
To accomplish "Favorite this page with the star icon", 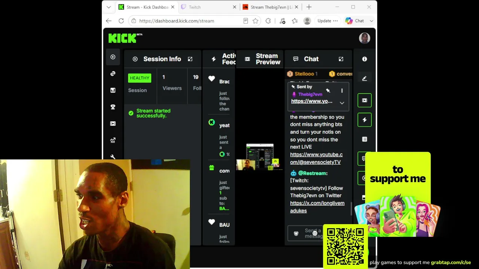I will tap(256, 21).
